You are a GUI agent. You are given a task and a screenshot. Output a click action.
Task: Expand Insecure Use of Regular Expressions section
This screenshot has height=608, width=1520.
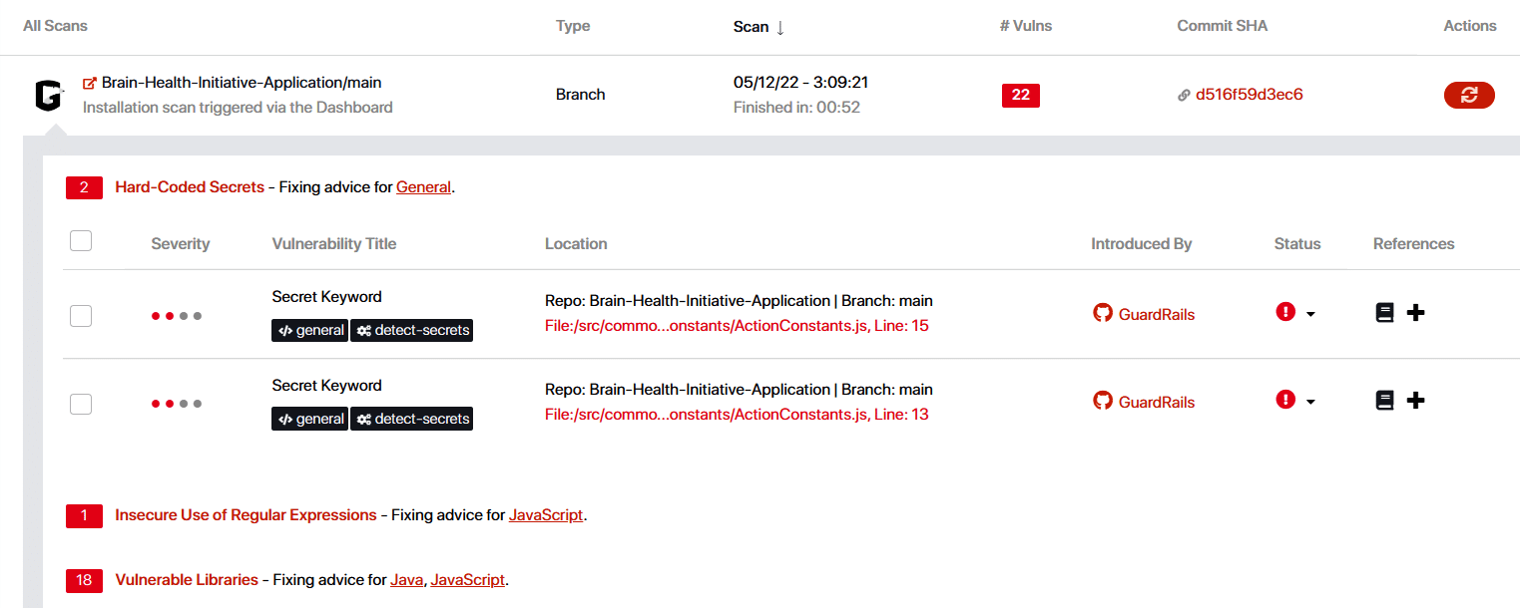pos(246,515)
